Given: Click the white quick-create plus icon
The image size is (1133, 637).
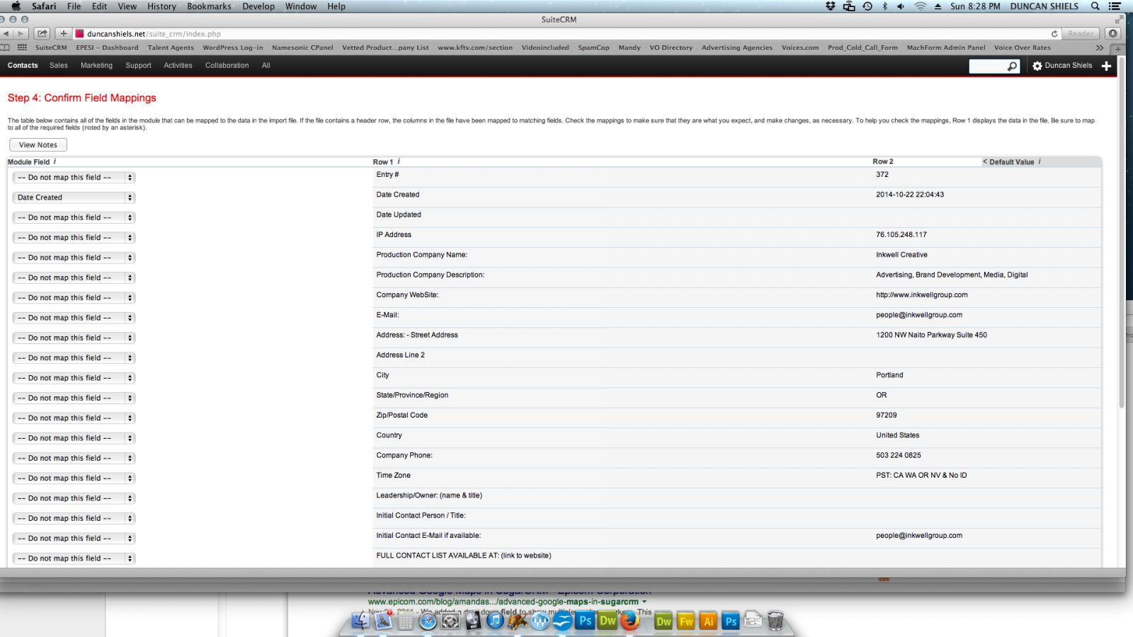Looking at the screenshot, I should (1106, 66).
